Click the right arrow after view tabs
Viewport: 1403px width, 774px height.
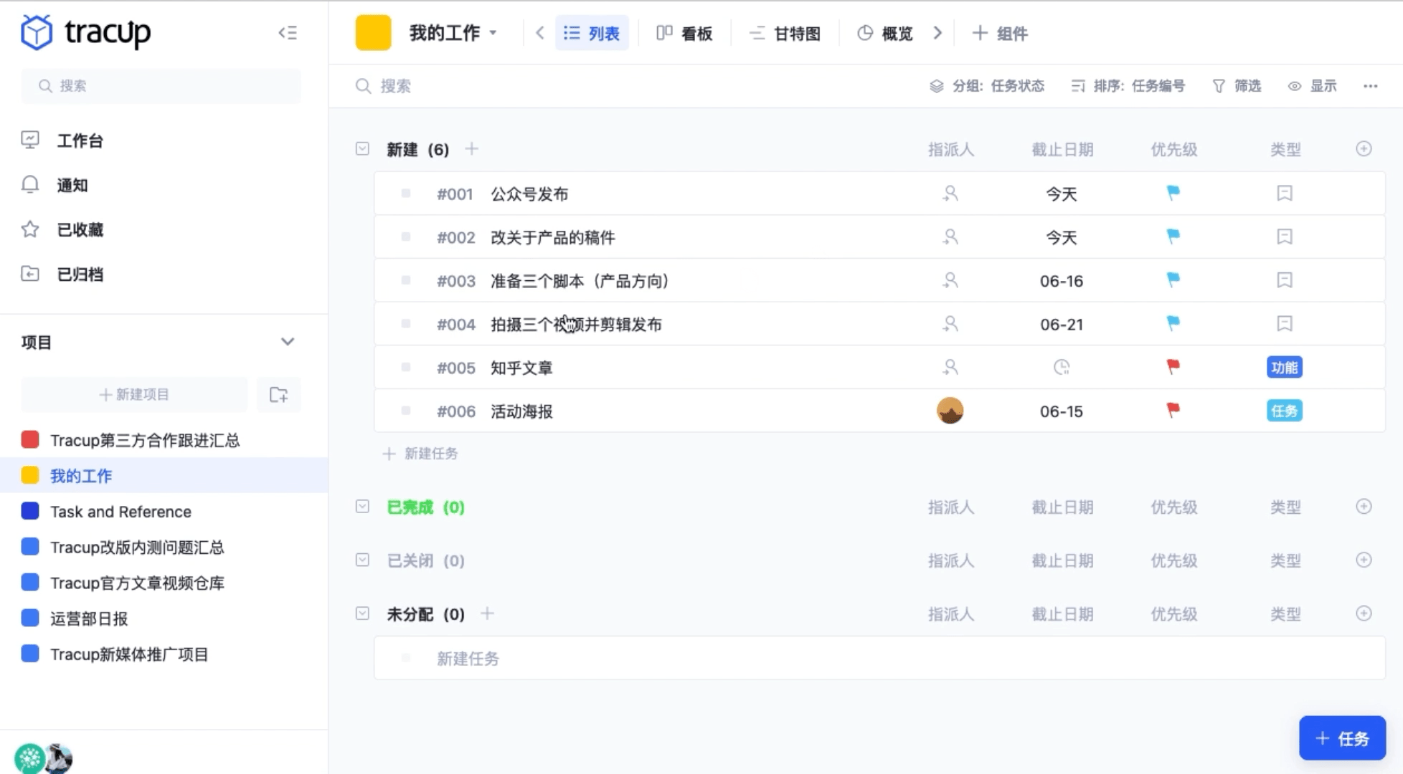tap(937, 33)
